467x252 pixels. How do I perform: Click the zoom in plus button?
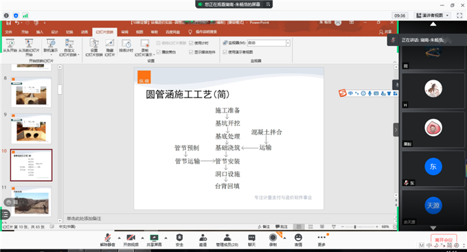[377, 227]
